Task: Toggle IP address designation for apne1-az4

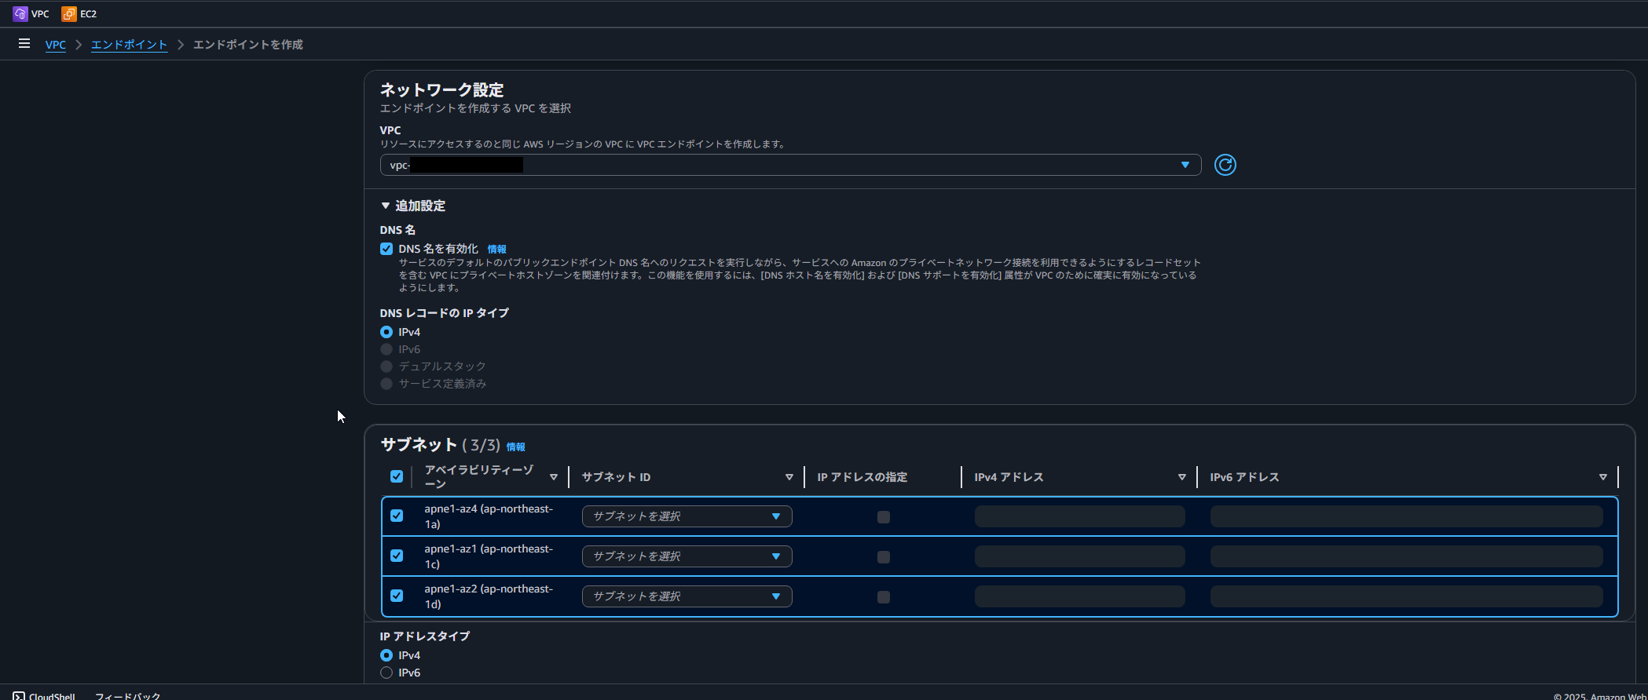Action: tap(884, 517)
